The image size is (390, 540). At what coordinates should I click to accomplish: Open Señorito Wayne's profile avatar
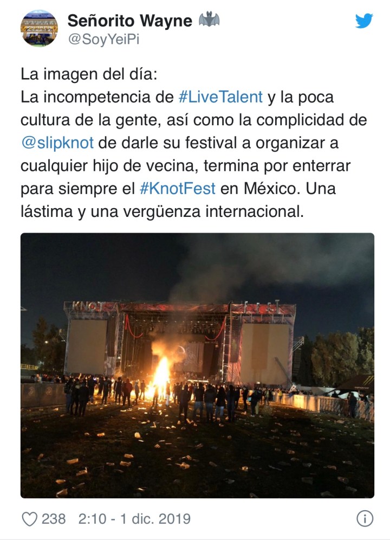tap(39, 28)
